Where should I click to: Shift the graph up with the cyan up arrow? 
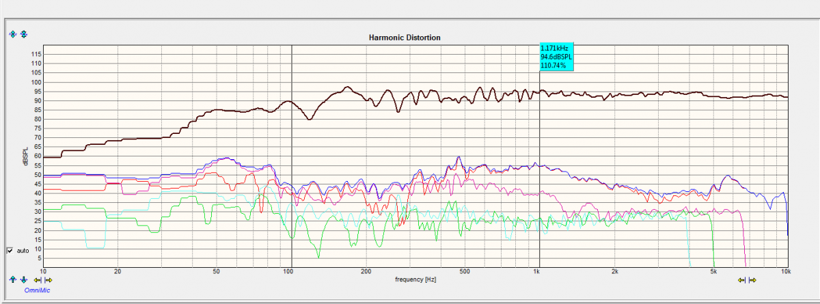12,279
